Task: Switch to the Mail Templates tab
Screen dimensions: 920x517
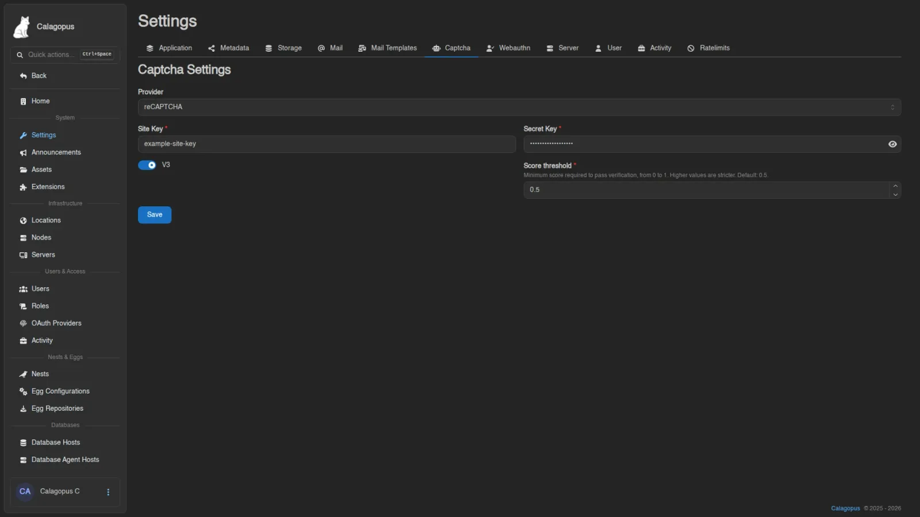Action: 388,48
